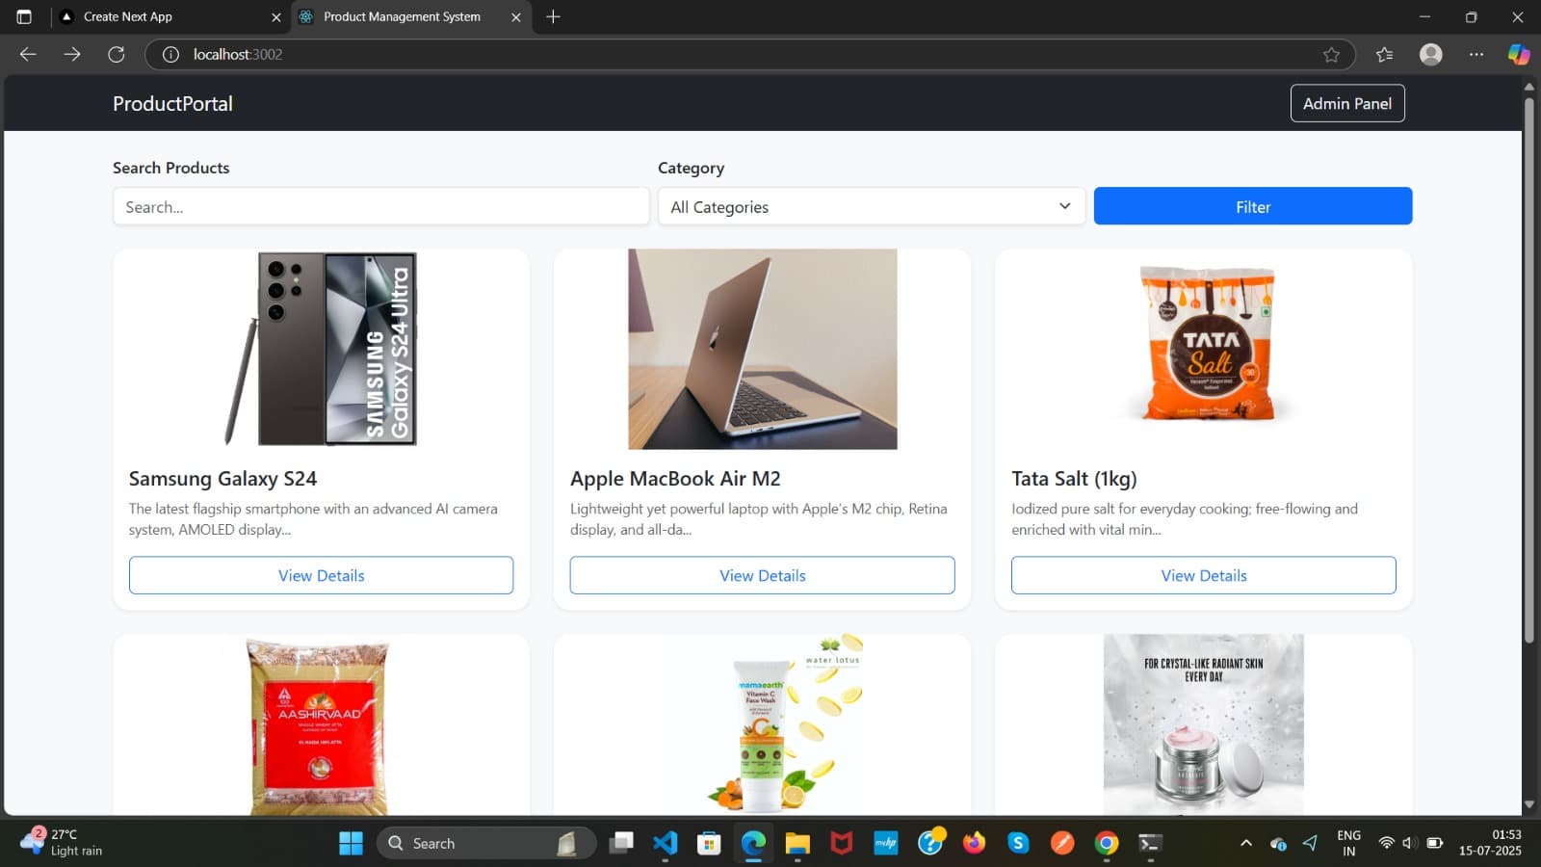This screenshot has width=1541, height=867.
Task: Click the scrollbar down arrow
Action: [x=1528, y=805]
